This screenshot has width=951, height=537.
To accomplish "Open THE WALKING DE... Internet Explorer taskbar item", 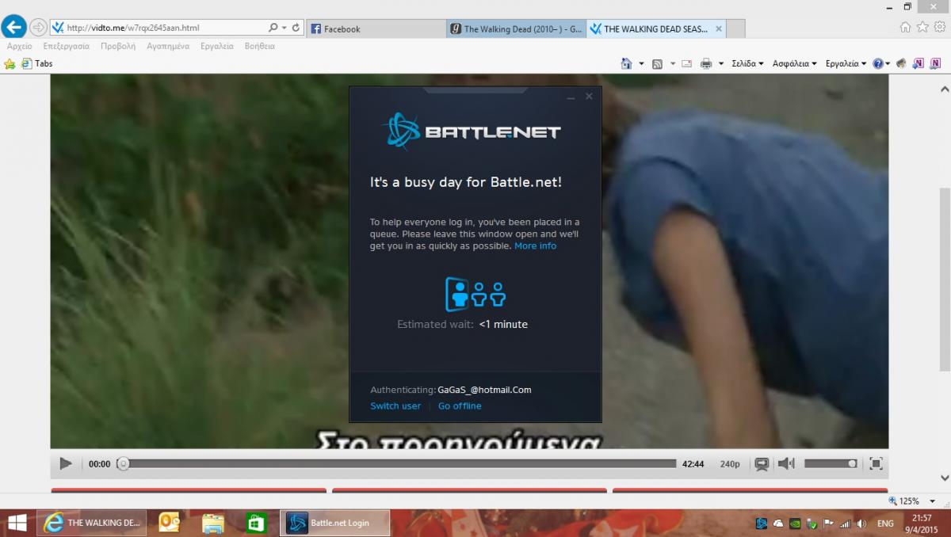I will (92, 523).
